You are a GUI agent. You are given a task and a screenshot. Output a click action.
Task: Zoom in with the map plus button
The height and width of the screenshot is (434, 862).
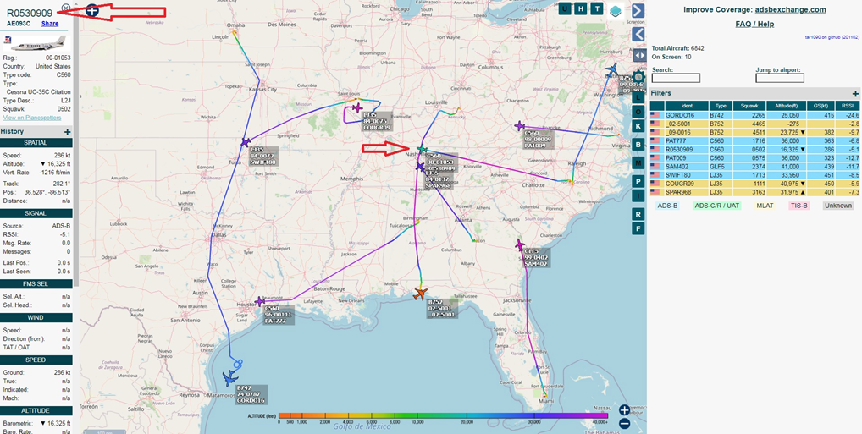coord(624,409)
